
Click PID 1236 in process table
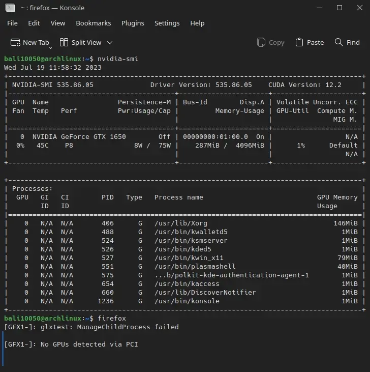(x=106, y=301)
